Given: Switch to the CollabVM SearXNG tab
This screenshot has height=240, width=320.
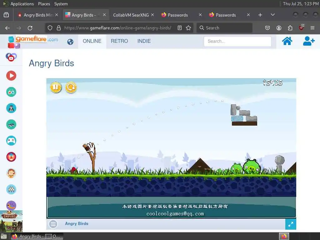Looking at the screenshot, I should coord(131,15).
